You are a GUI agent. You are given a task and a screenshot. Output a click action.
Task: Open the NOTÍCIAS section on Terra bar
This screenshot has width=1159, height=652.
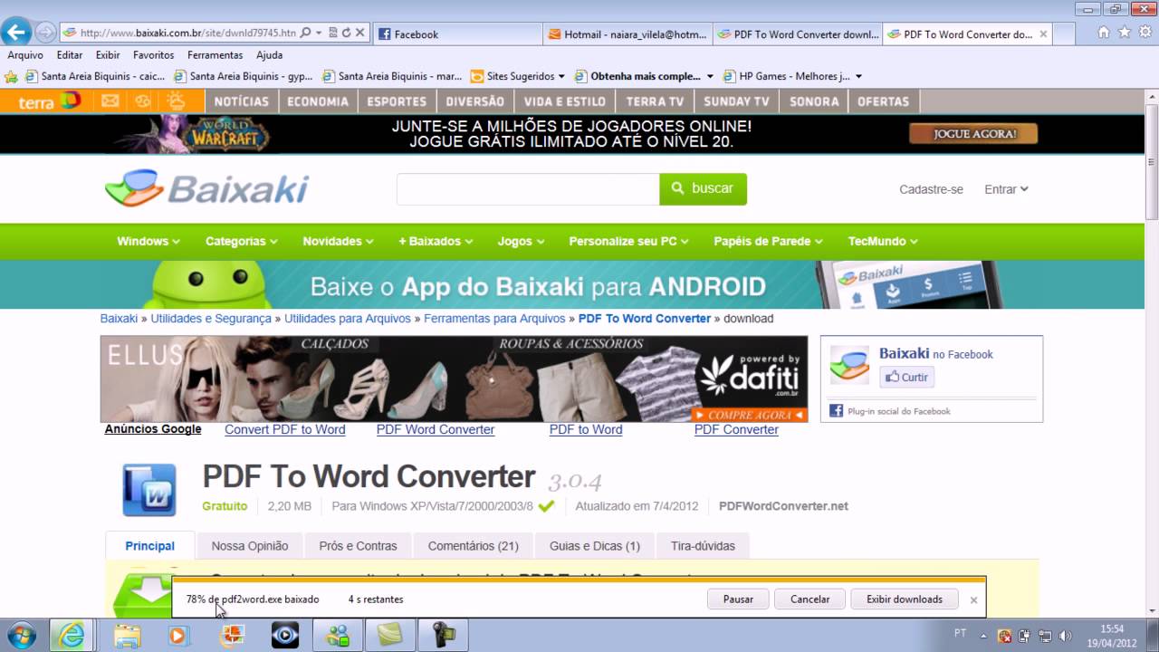click(242, 101)
